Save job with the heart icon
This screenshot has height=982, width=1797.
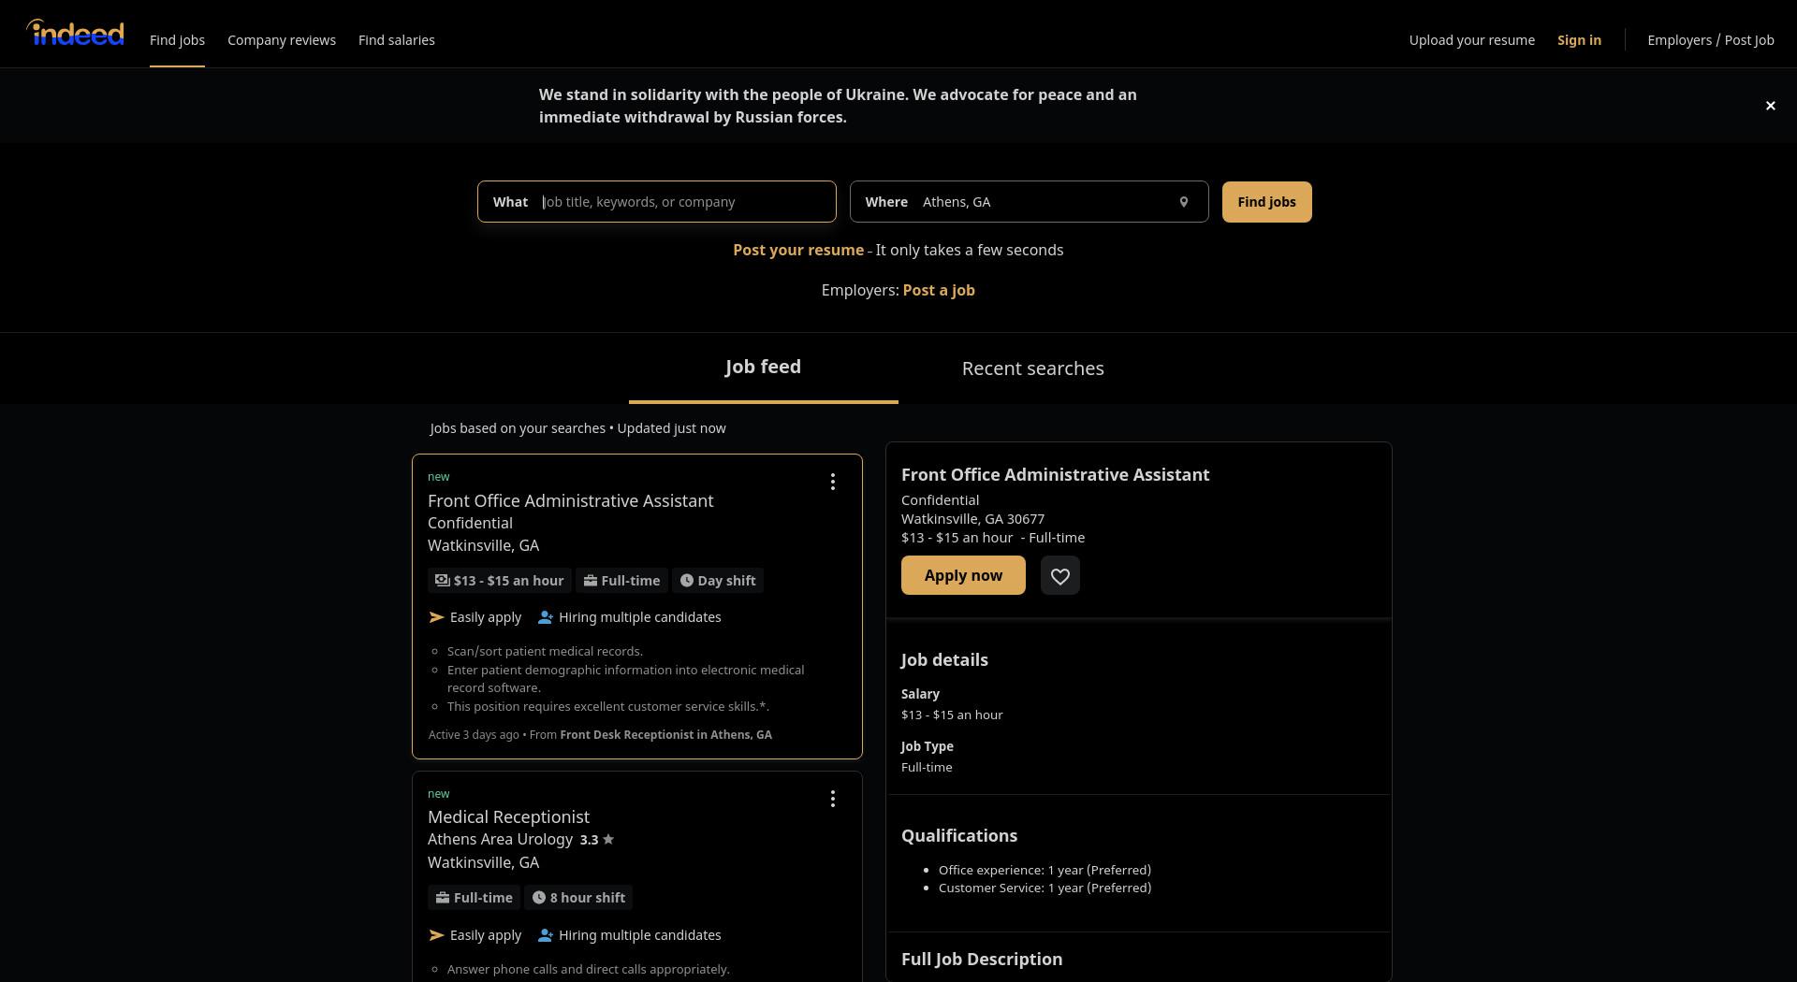tap(1059, 576)
